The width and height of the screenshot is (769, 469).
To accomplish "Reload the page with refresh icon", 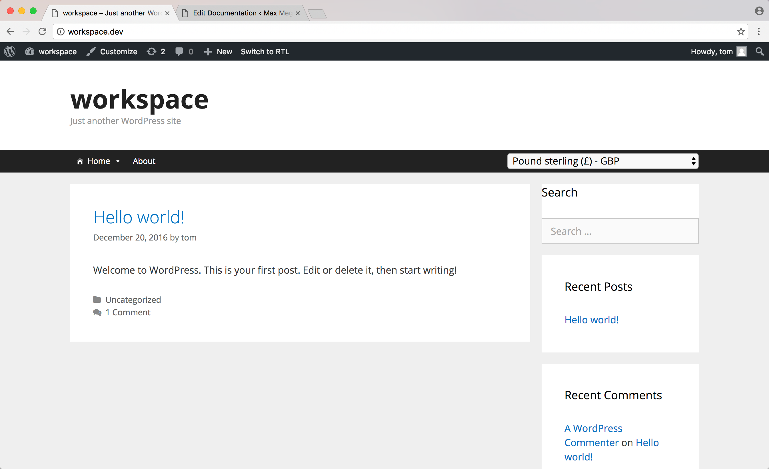I will (43, 31).
